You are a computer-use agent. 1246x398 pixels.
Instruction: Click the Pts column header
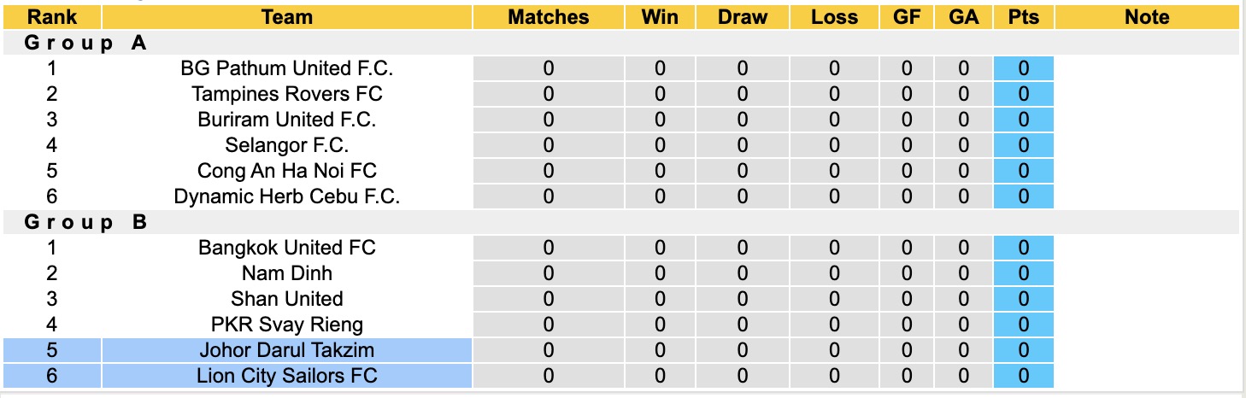click(x=1023, y=17)
